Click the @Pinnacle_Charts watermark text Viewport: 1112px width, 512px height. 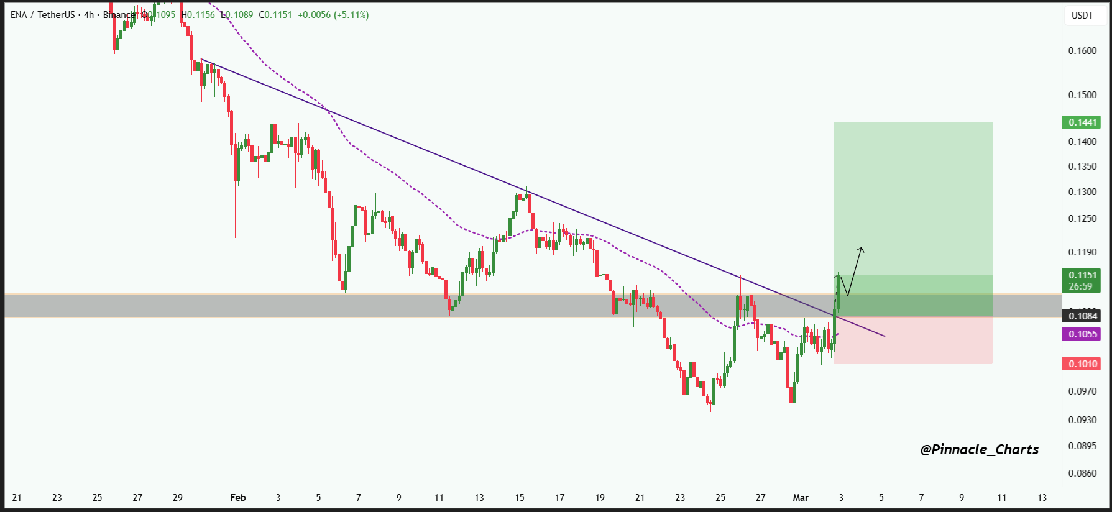pos(979,449)
